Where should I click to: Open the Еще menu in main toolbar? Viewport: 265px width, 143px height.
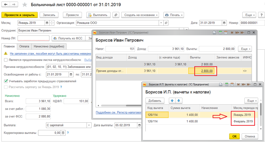coord(249,15)
